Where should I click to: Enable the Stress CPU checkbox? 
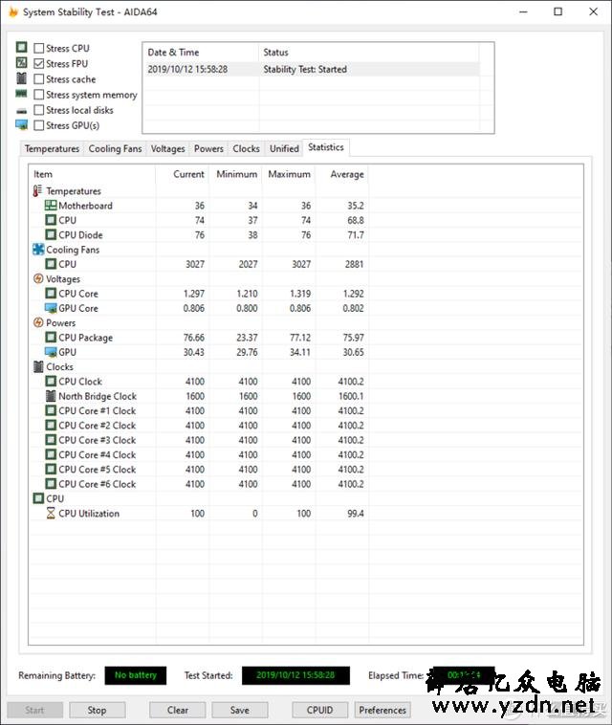39,48
